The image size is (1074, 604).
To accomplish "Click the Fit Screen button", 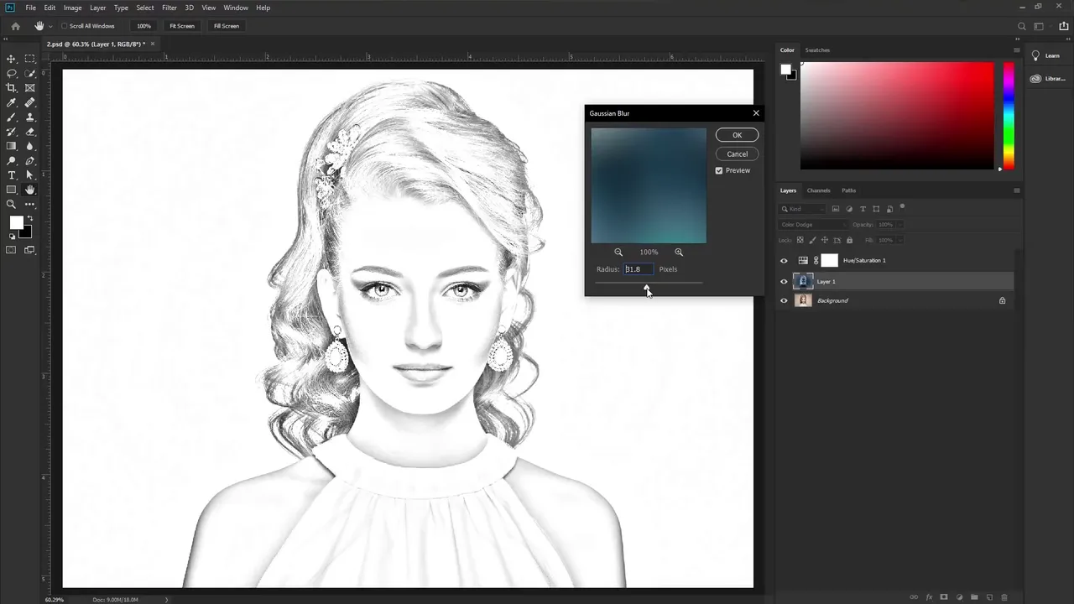I will click(182, 26).
